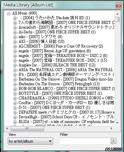The image size is (124, 152).
Task: Expand the AcaciaSoft album node
Action: [x=15, y=28]
